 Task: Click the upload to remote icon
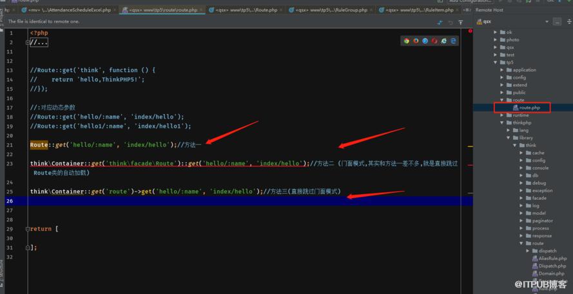click(460, 23)
